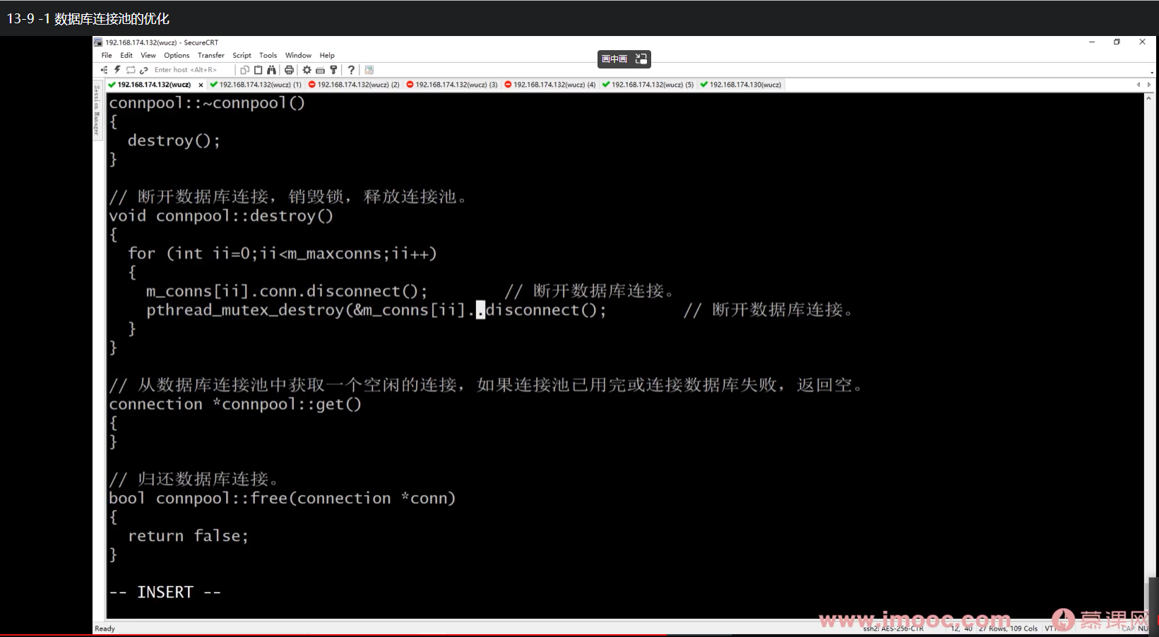Open Session Options gear icon
Image resolution: width=1159 pixels, height=637 pixels.
[x=307, y=70]
